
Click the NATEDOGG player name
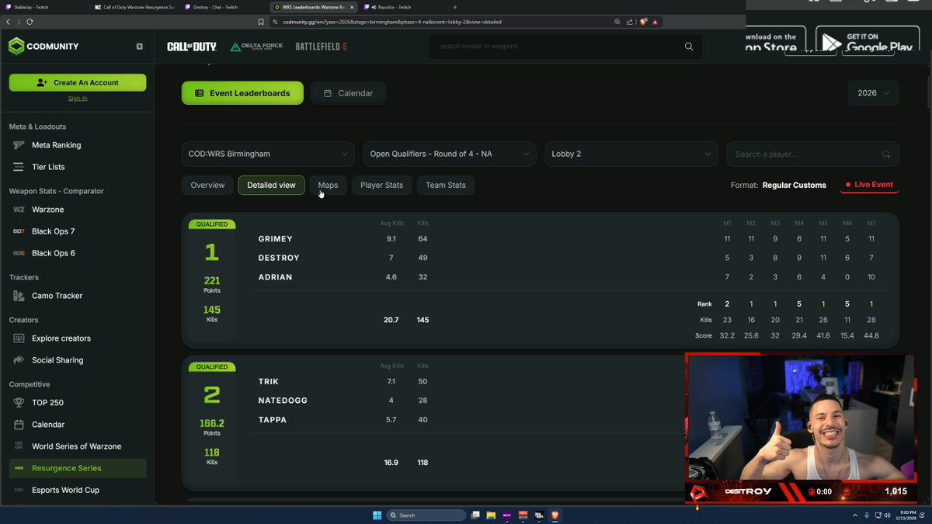(283, 401)
